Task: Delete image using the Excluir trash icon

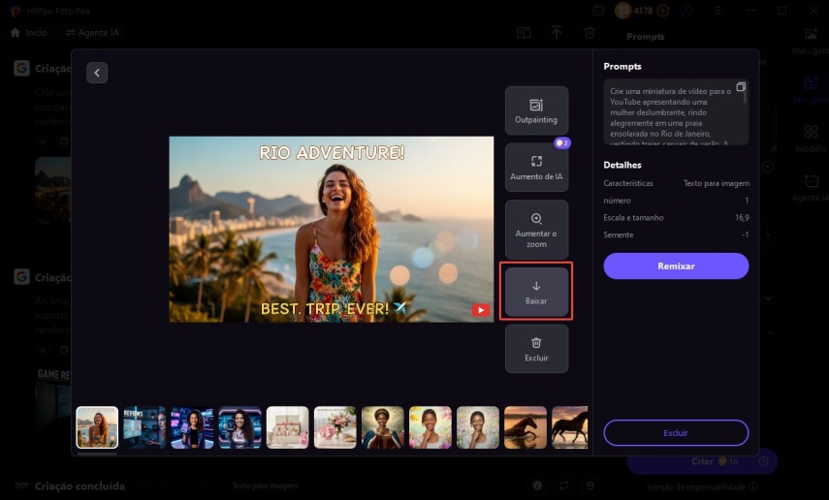Action: click(536, 349)
